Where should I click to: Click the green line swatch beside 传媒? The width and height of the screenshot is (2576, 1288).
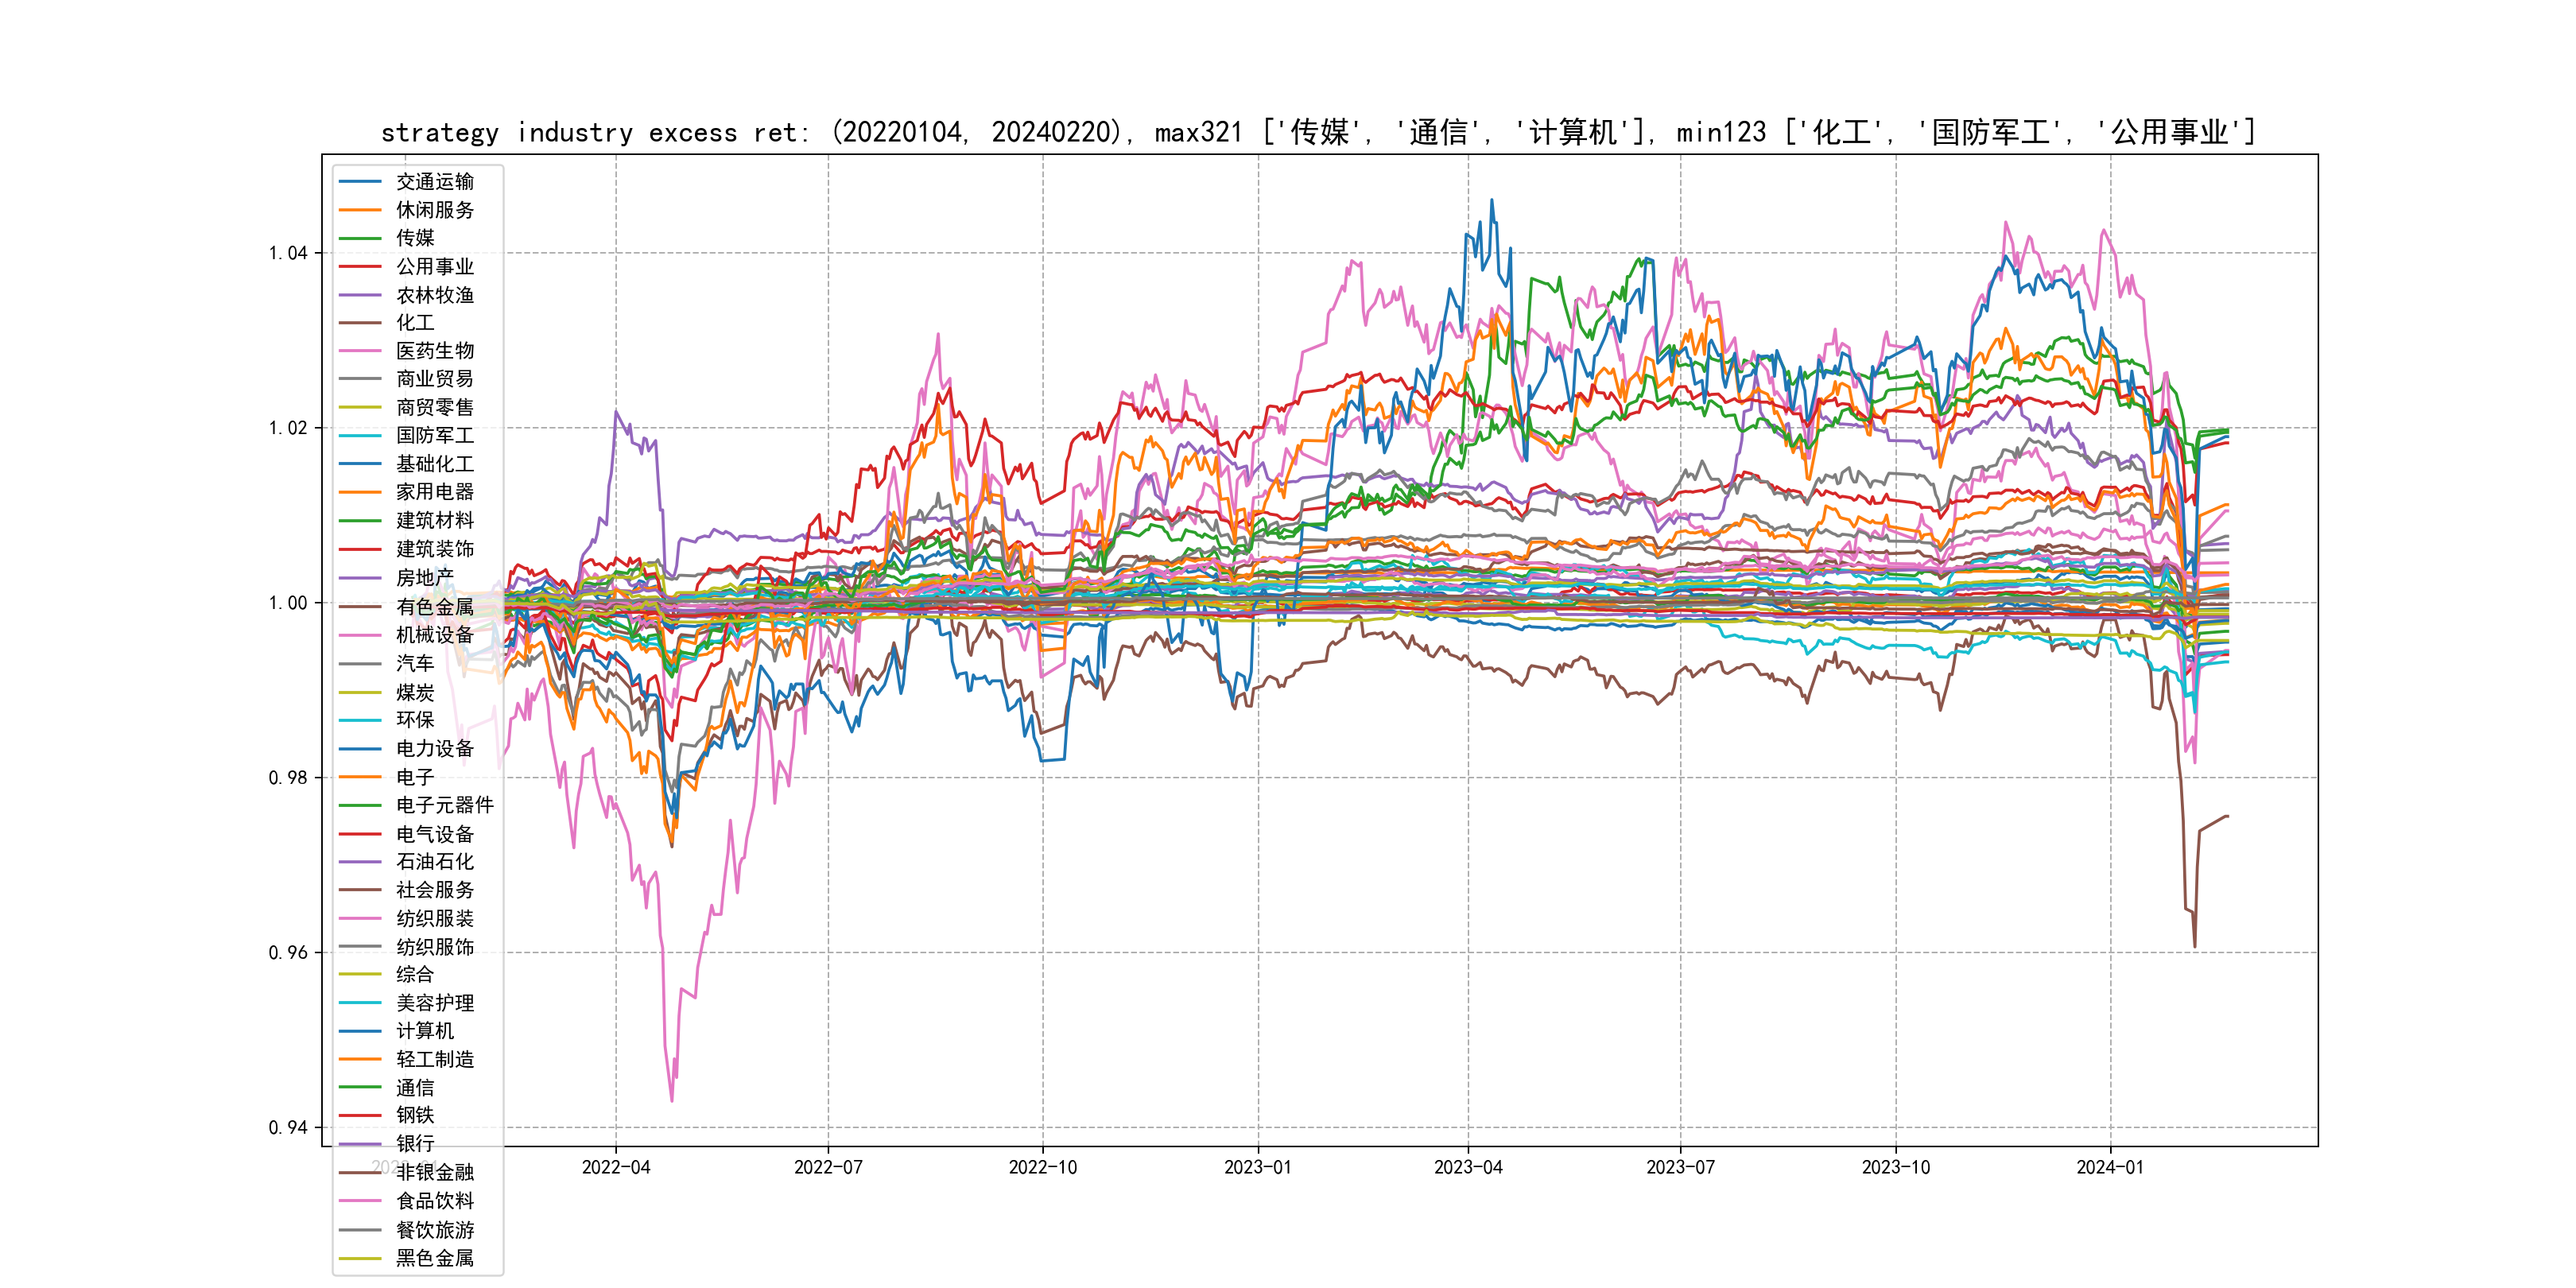tap(360, 238)
